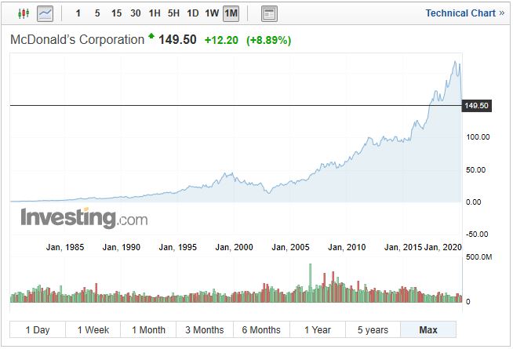Click the -50.00 price axis label
This screenshot has height=349, width=513.
tap(477, 234)
